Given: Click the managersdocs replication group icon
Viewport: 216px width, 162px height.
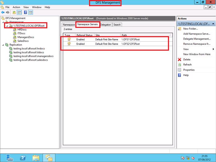Looking at the screenshot, I should point(11,56).
